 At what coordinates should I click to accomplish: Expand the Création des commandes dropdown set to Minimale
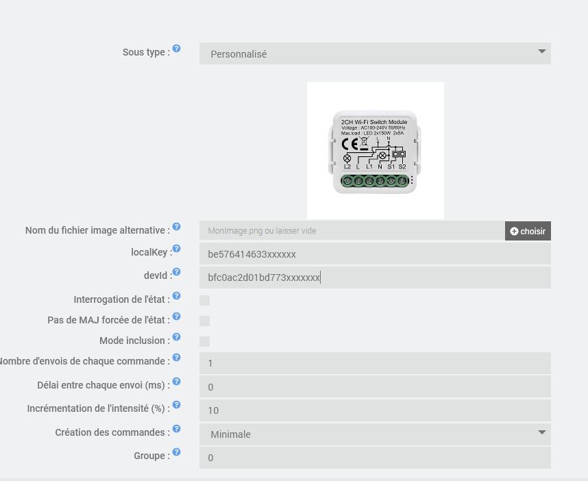tap(375, 434)
